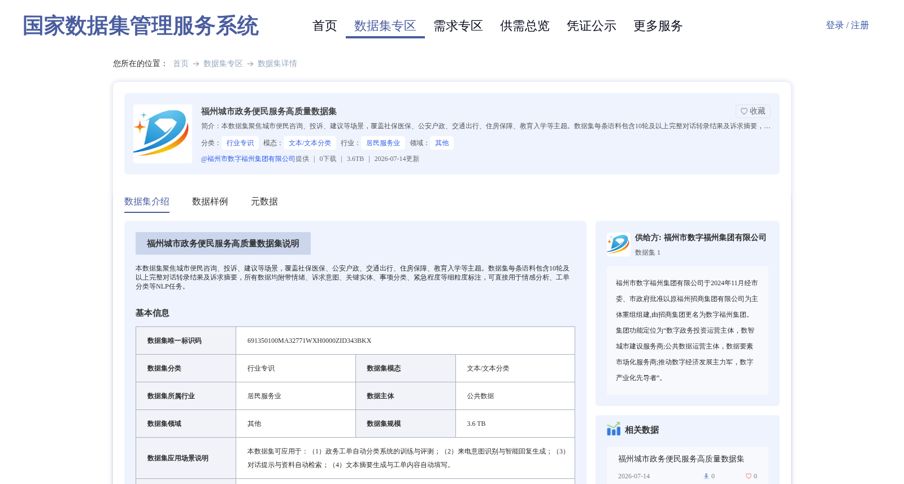
Task: Click the 数据集规模 table label
Action: click(x=384, y=424)
